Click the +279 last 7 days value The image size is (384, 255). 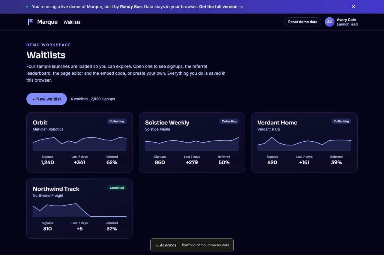tap(192, 162)
